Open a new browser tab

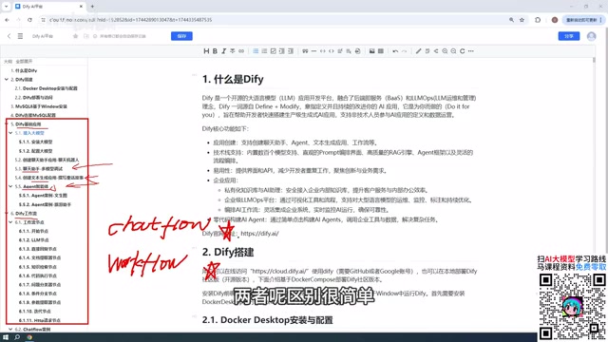pyautogui.click(x=92, y=7)
